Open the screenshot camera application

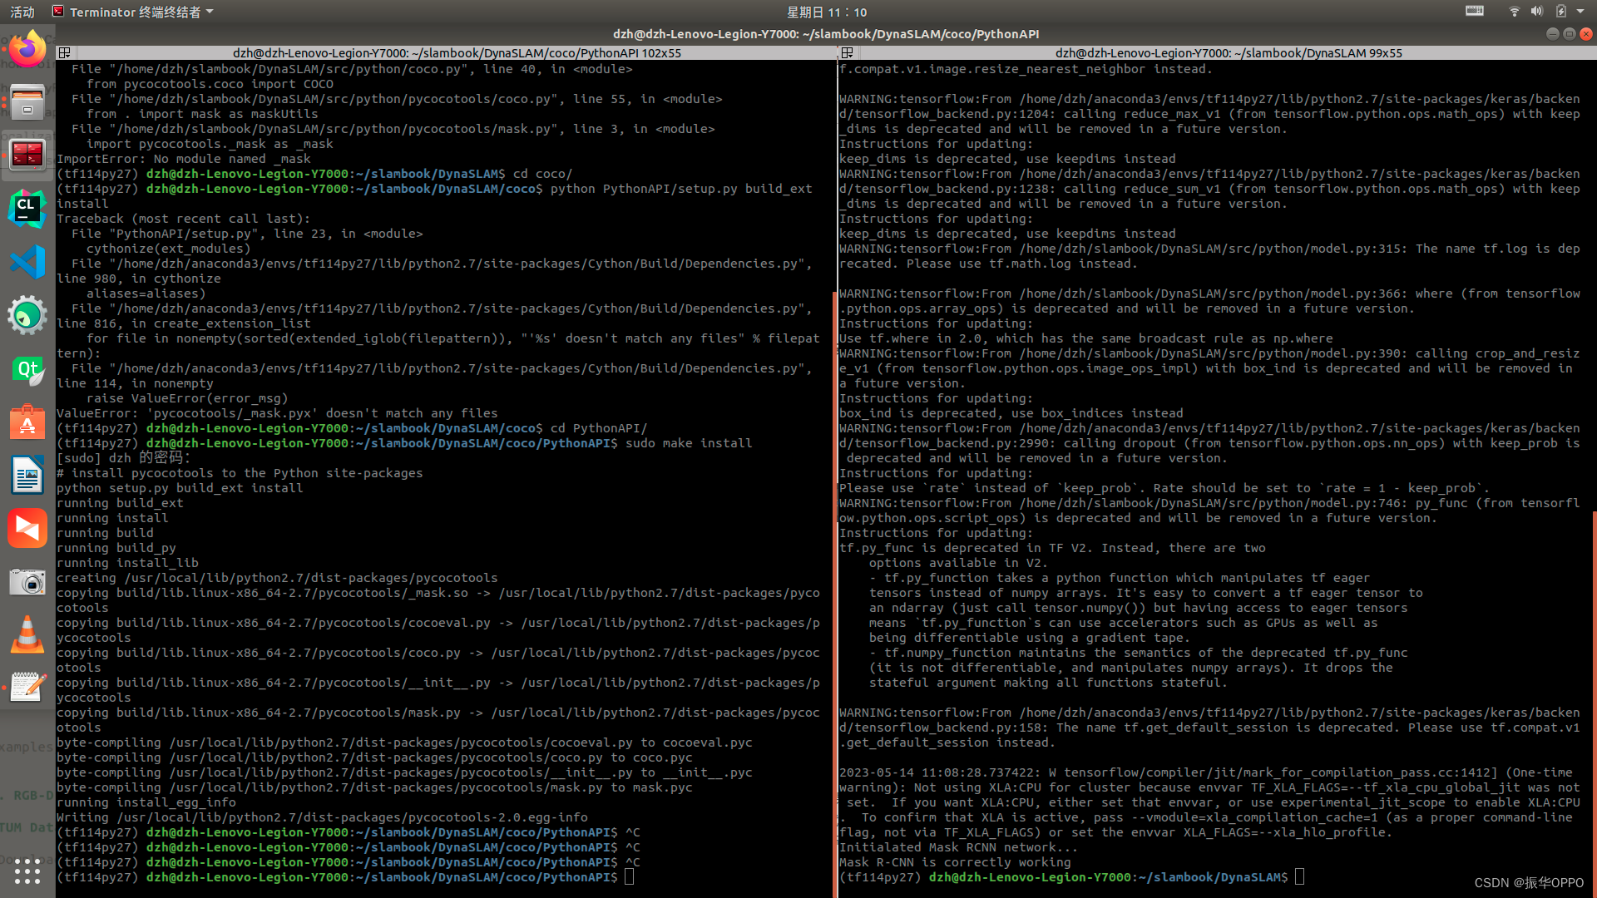point(27,582)
